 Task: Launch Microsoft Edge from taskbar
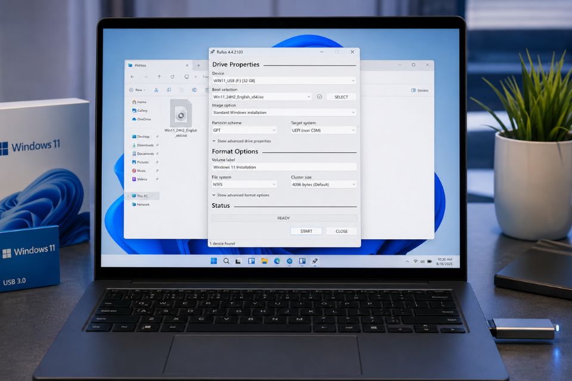pos(277,261)
